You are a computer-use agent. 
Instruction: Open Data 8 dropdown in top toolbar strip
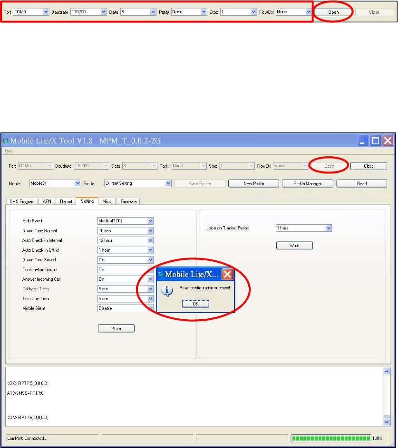pyautogui.click(x=138, y=12)
